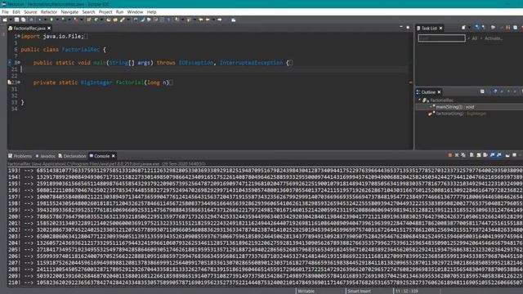This screenshot has width=523, height=294.
Task: Open the Run menu
Action: (119, 11)
